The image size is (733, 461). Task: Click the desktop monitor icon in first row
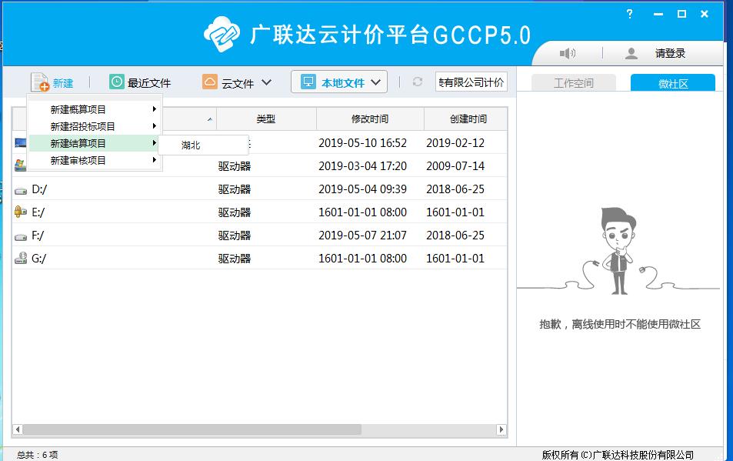click(20, 142)
